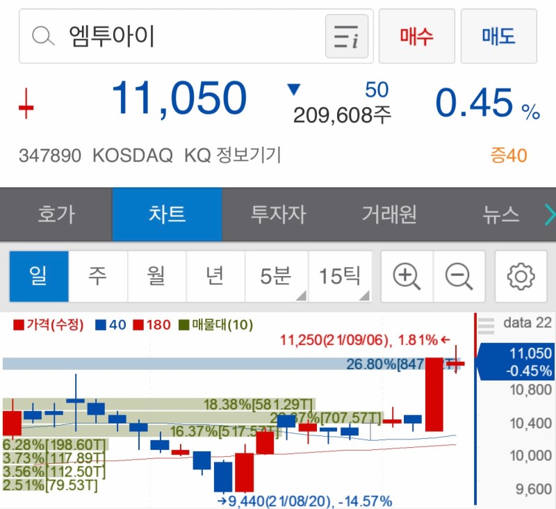Tap the red 매수 buy button

[416, 36]
